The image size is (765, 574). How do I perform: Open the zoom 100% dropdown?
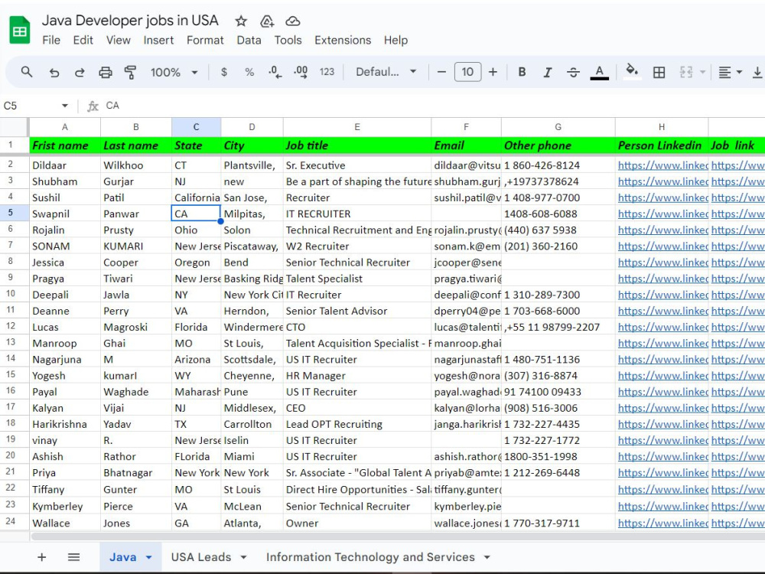tap(174, 72)
